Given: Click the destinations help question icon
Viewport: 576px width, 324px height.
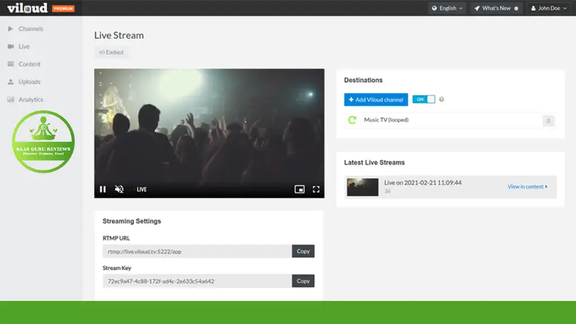Looking at the screenshot, I should (x=442, y=99).
